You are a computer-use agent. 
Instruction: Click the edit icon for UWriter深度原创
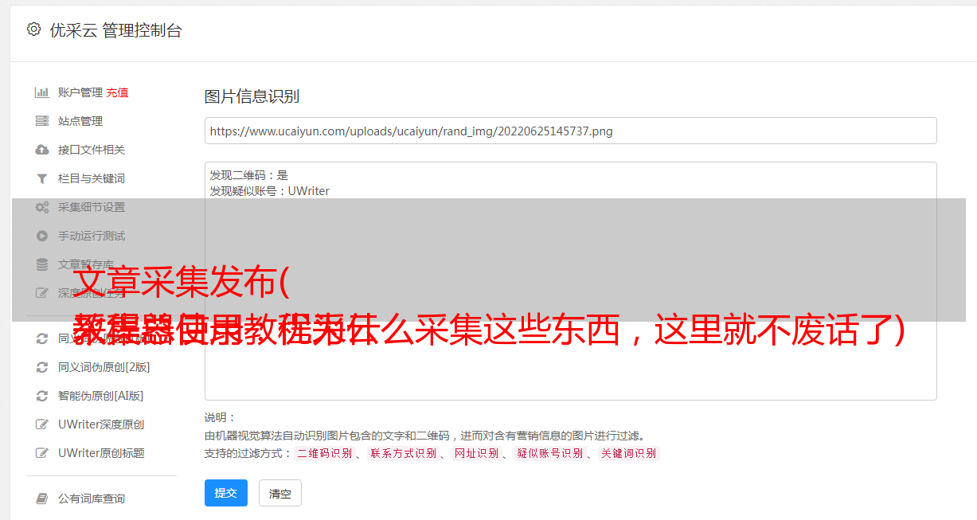click(x=42, y=424)
